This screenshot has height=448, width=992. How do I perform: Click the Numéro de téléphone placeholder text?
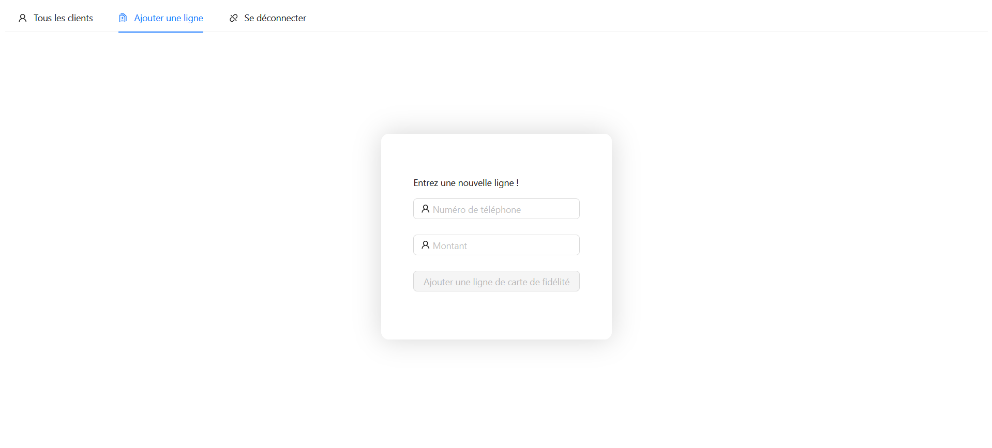tap(476, 210)
